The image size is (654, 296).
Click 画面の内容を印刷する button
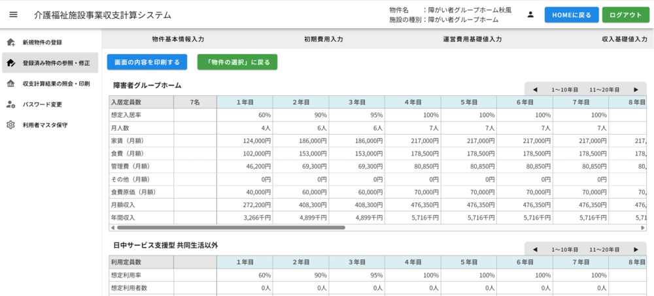147,62
